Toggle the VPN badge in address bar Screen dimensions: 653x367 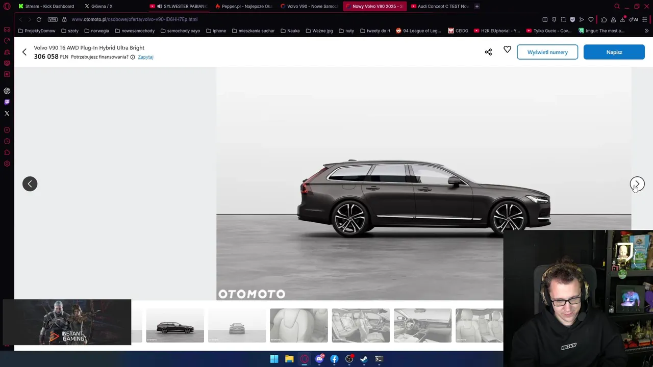[53, 19]
